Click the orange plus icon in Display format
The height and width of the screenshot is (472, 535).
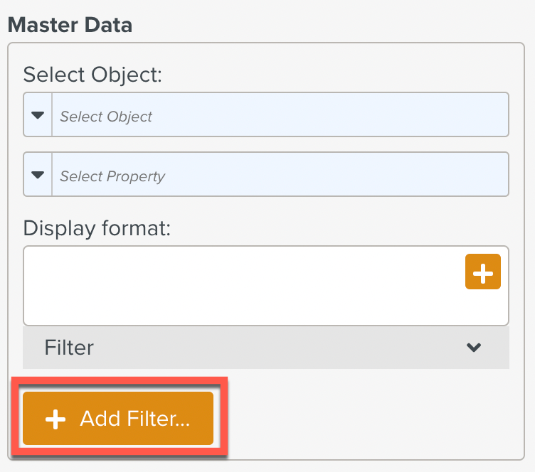pyautogui.click(x=482, y=272)
